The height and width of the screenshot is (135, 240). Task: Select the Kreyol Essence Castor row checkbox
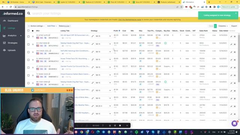pos(28,75)
